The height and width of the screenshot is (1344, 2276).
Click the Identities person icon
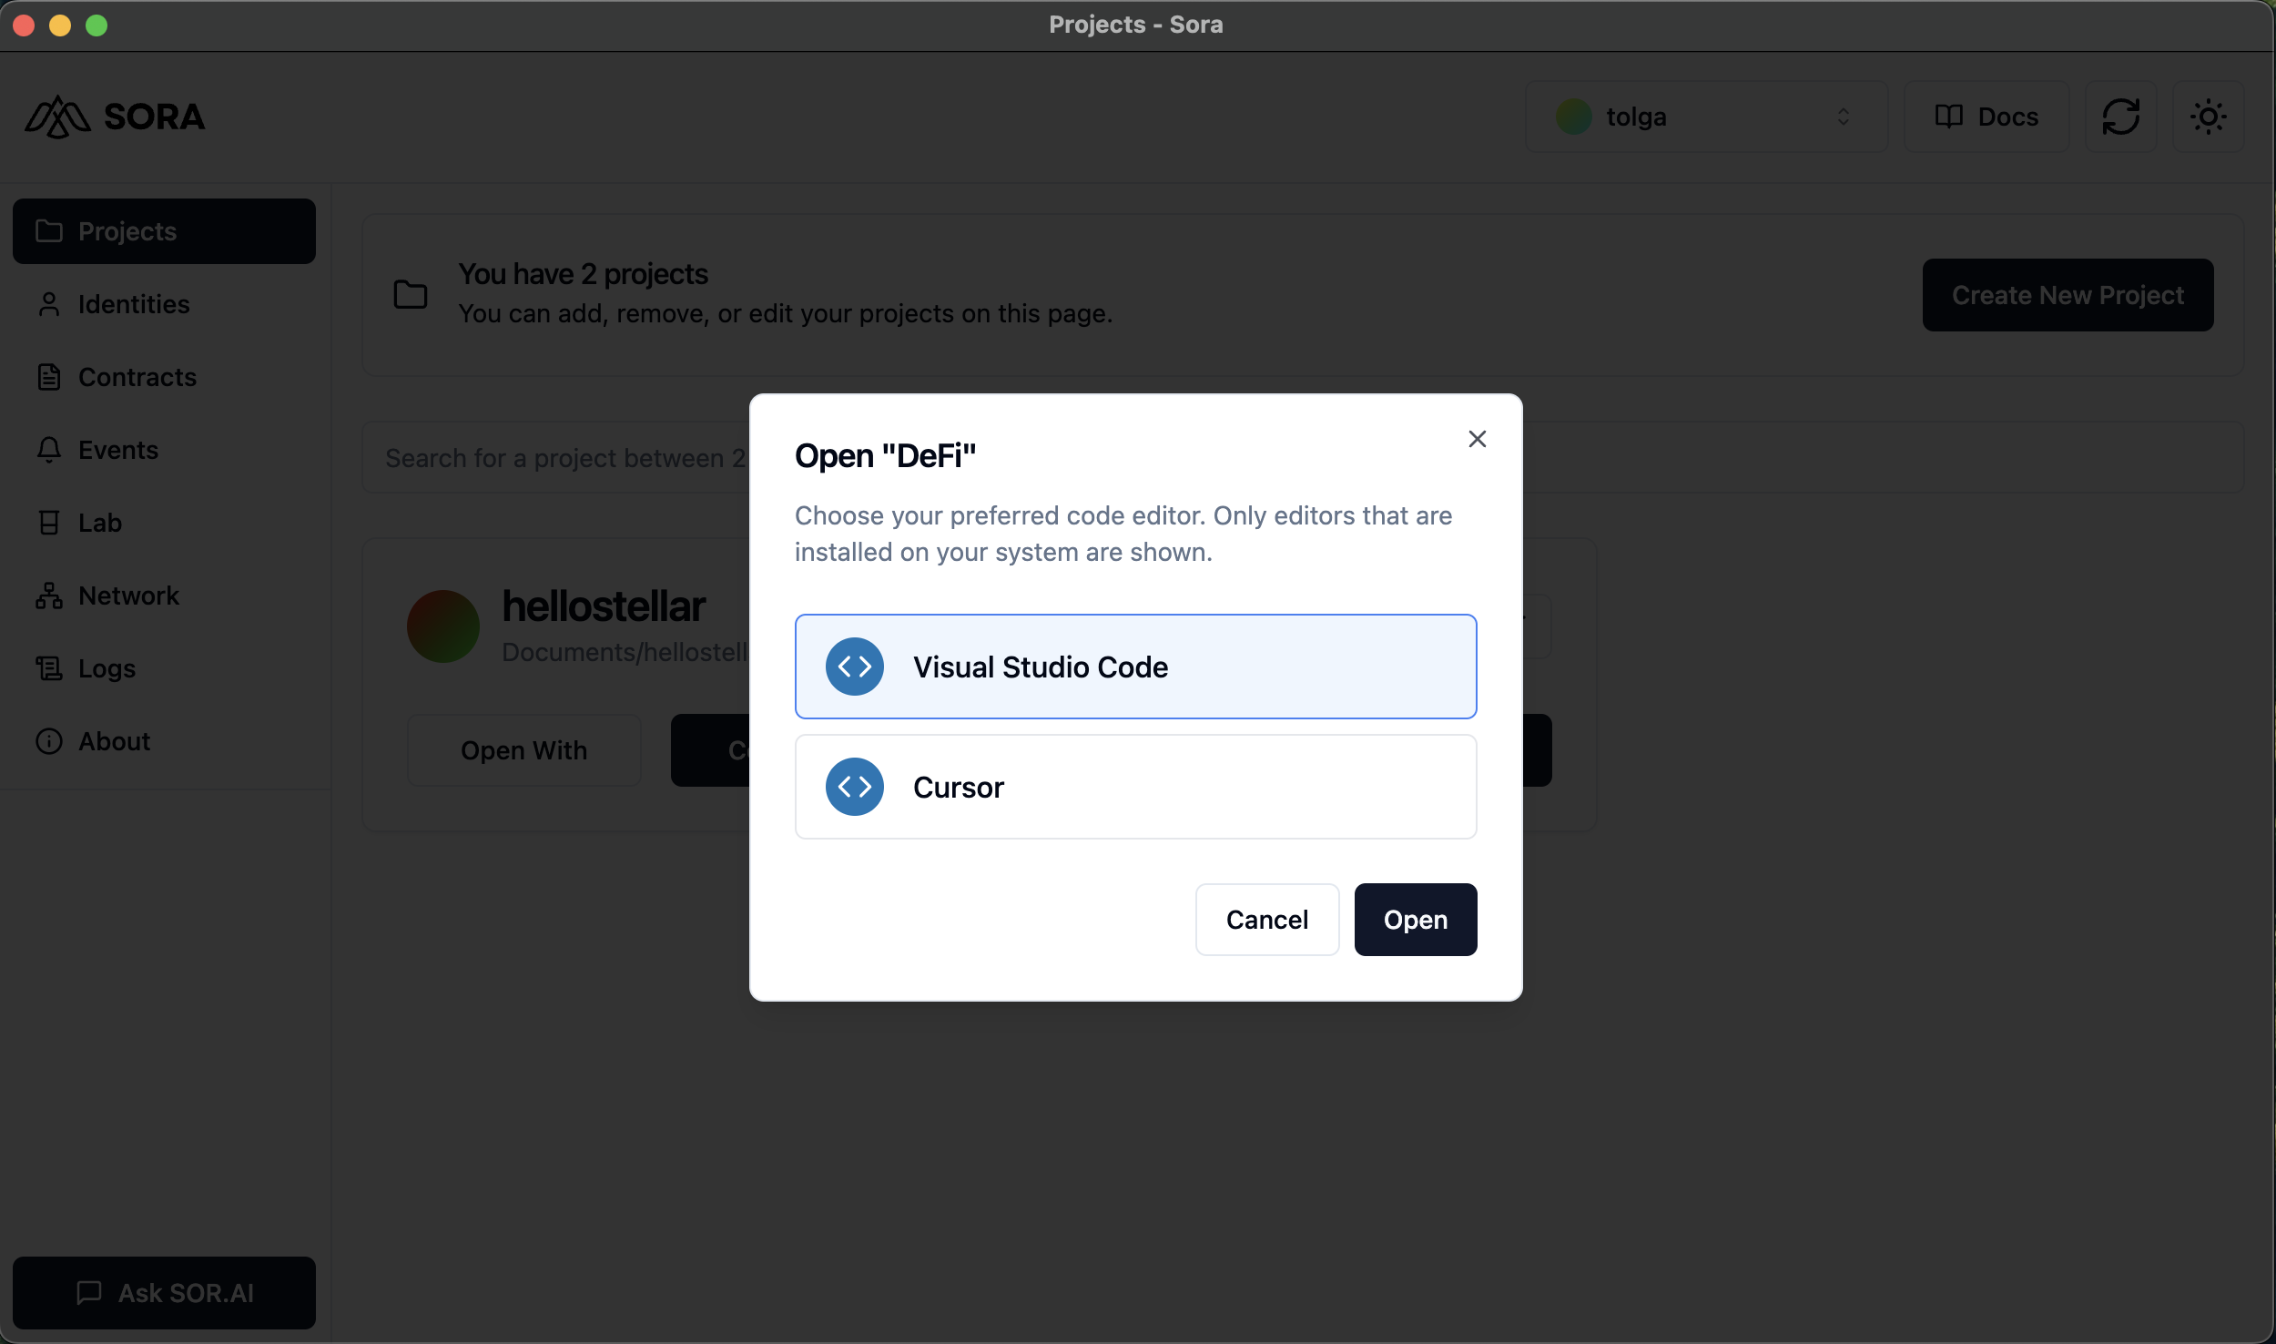point(49,304)
